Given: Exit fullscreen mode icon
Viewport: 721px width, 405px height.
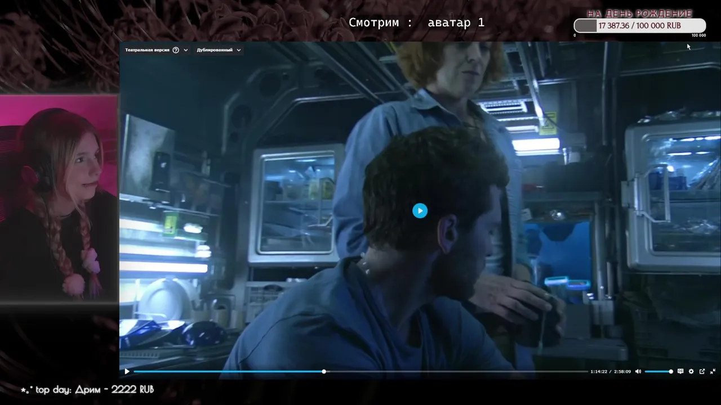Looking at the screenshot, I should tap(713, 371).
